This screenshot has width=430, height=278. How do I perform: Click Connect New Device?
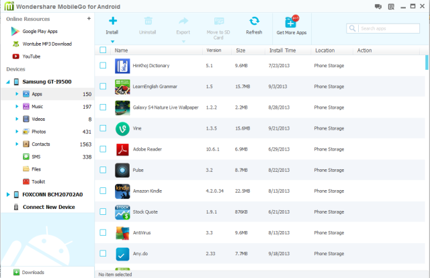coord(49,207)
